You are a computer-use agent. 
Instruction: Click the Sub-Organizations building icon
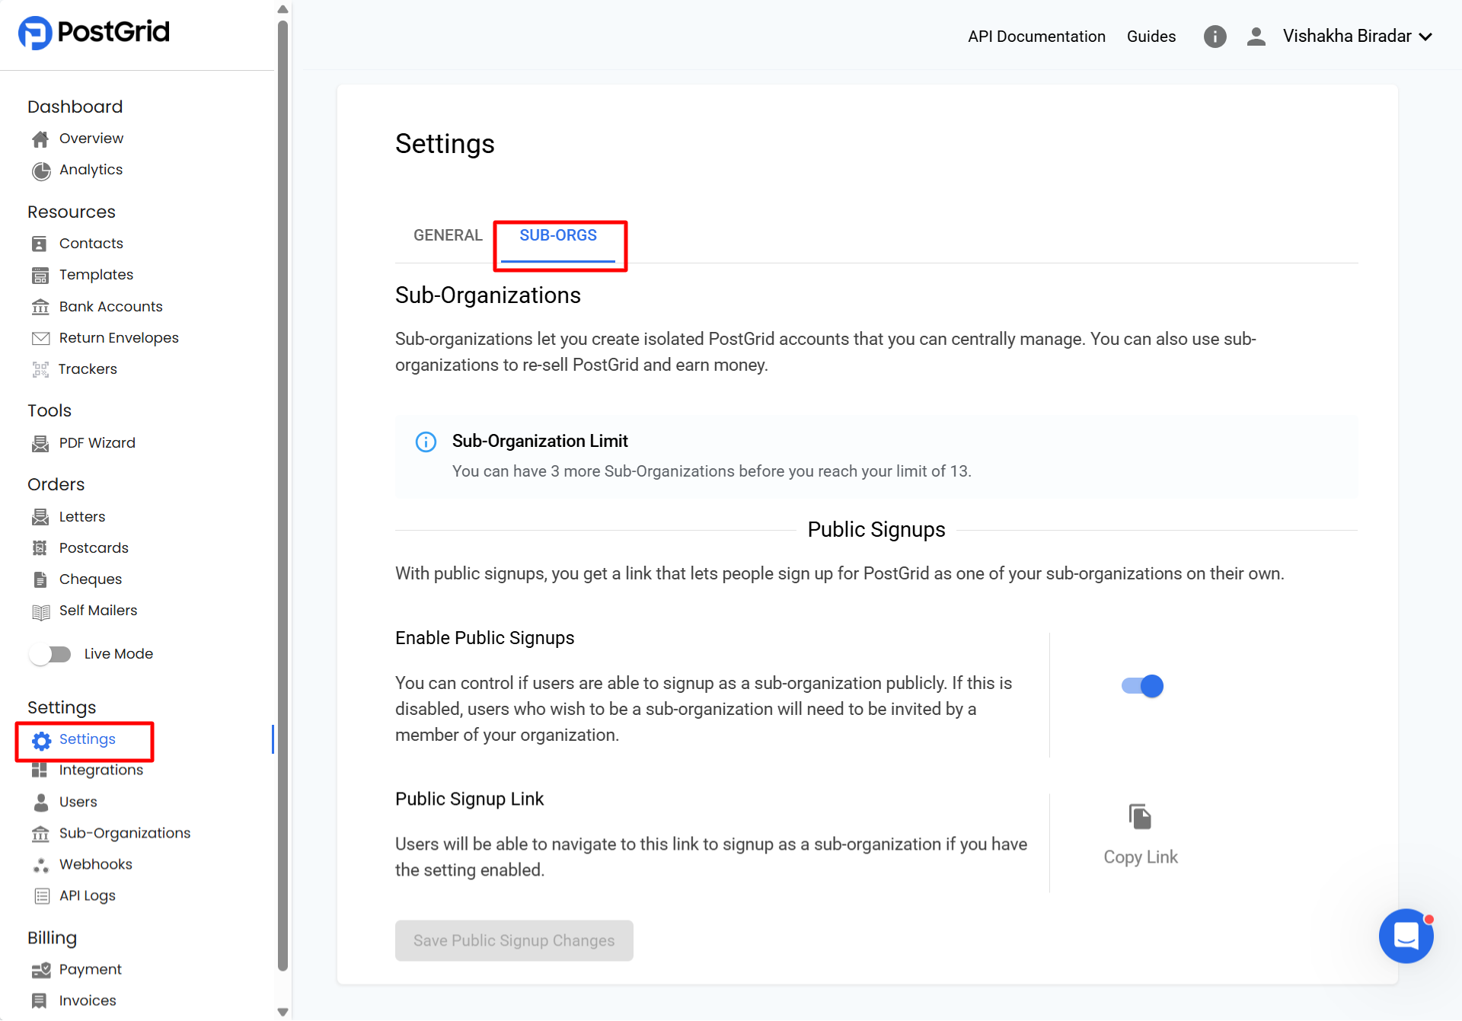click(40, 834)
